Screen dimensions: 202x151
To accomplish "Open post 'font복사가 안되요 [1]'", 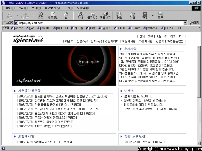I will click(48, 142).
